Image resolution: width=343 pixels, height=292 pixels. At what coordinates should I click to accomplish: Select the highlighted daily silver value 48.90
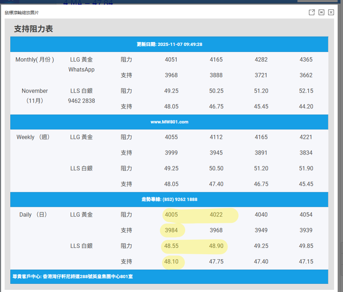pos(216,246)
